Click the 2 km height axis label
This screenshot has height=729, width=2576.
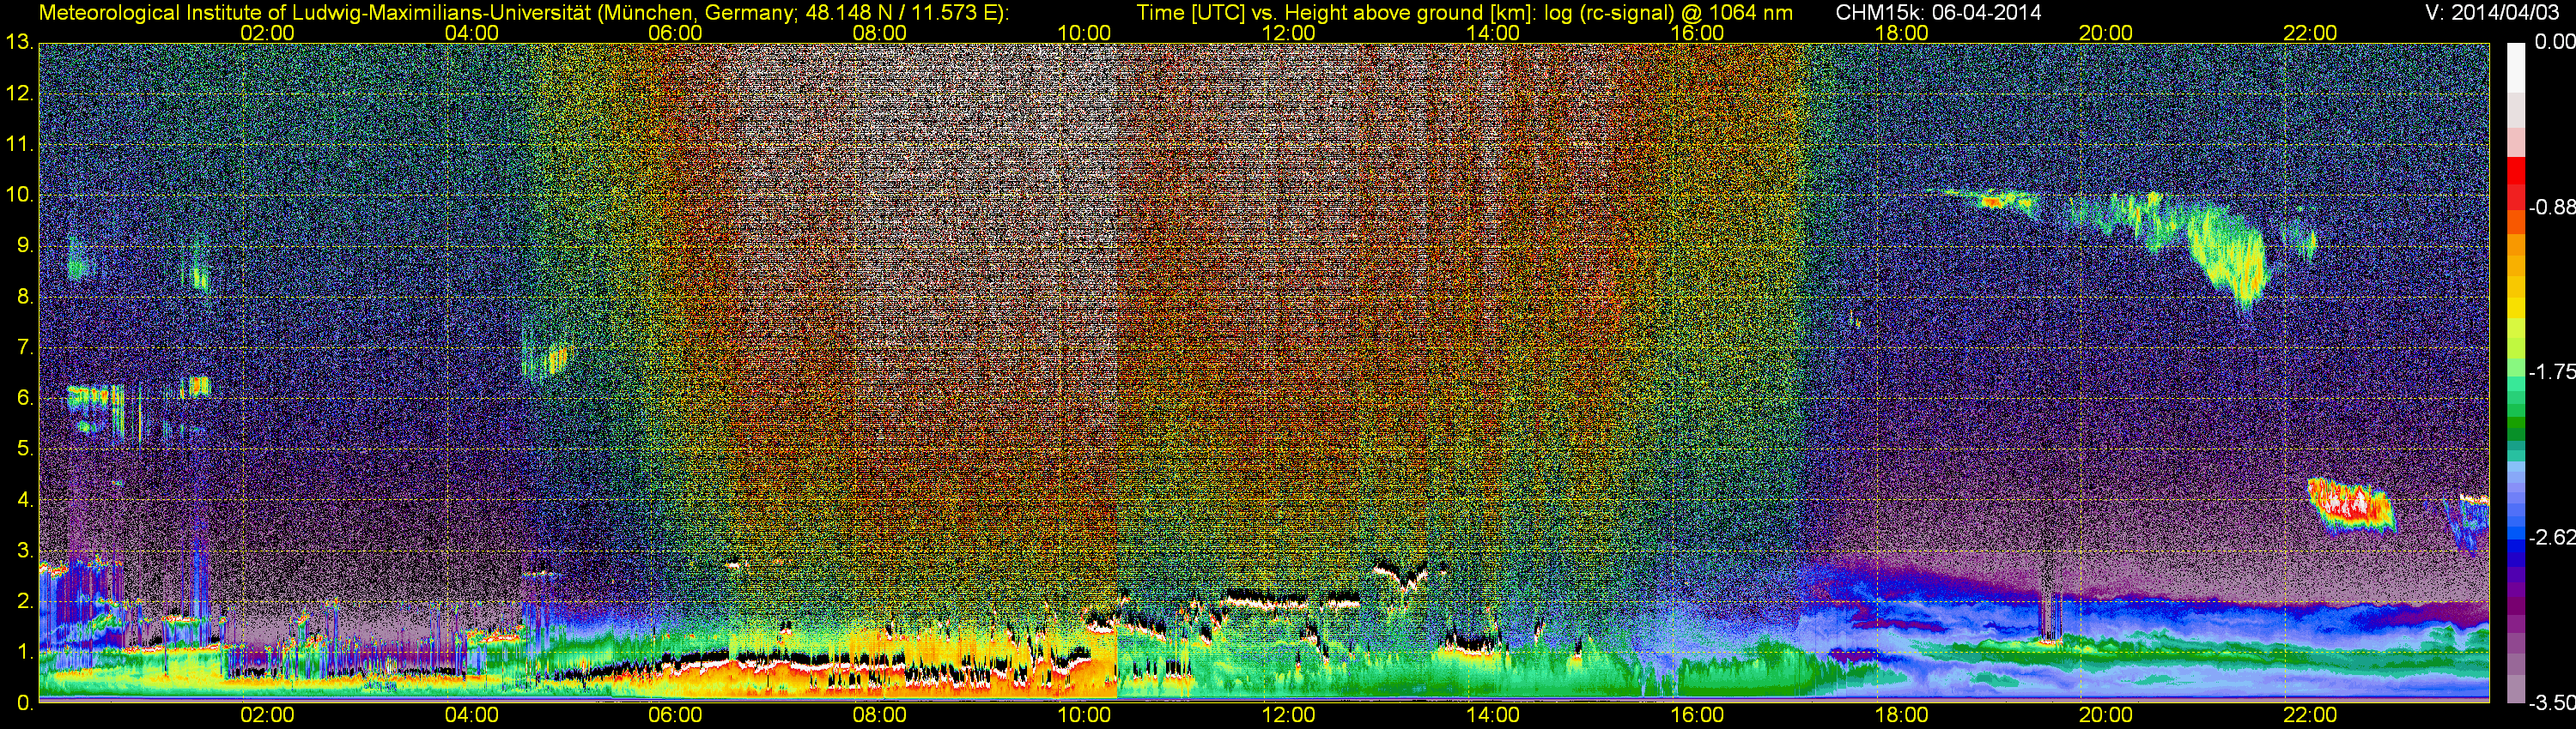click(24, 602)
